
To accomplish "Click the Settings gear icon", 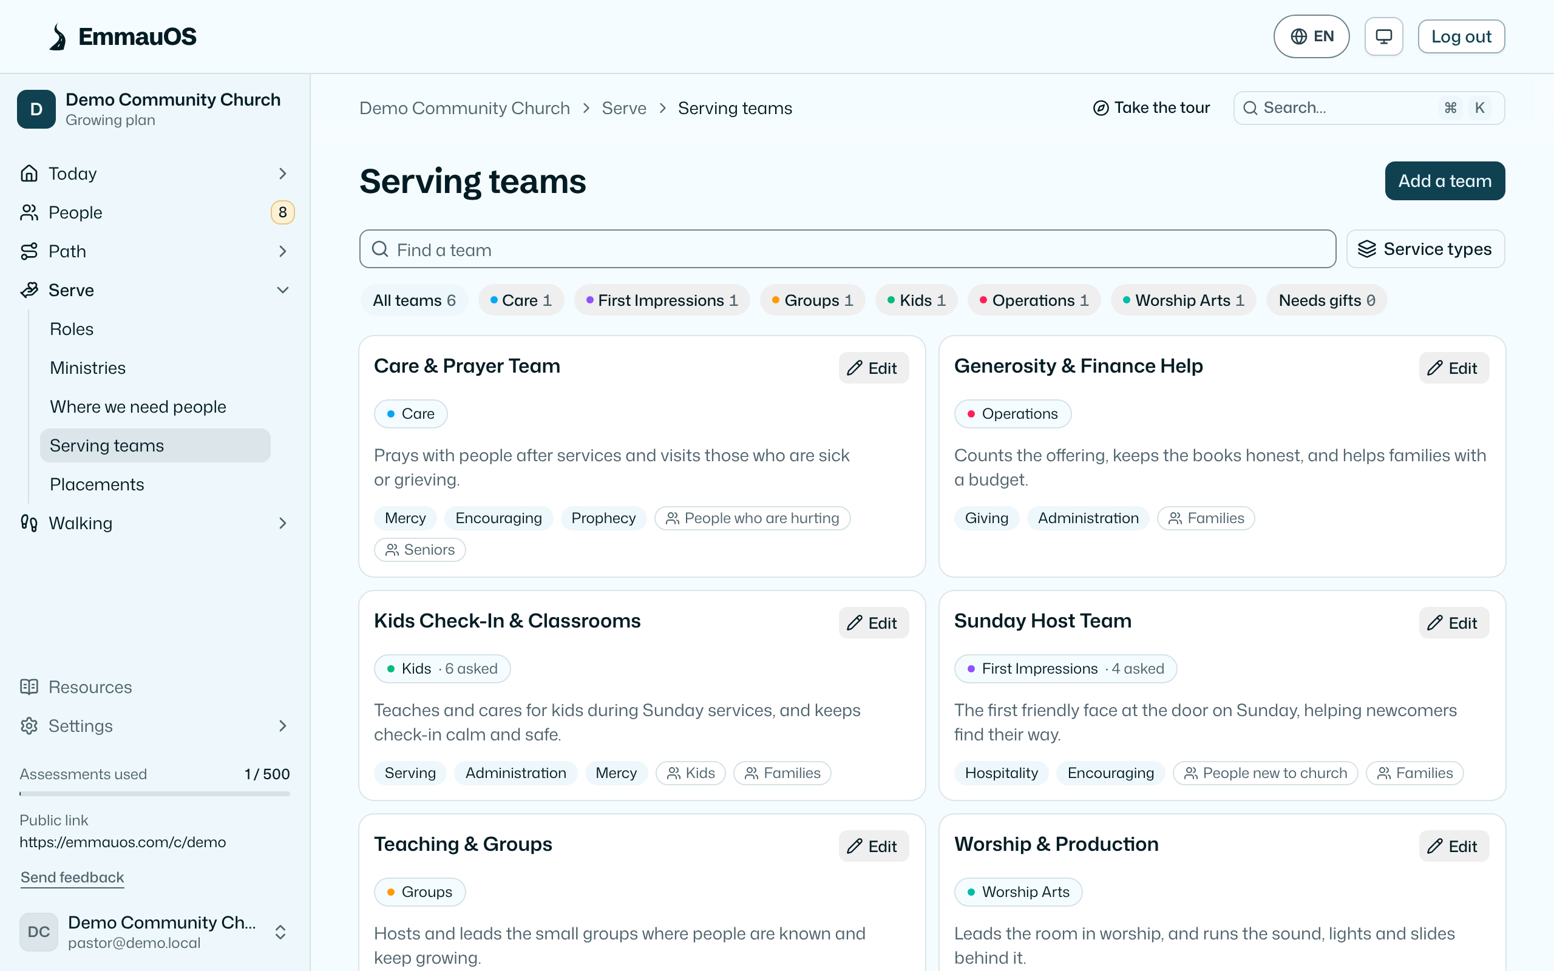I will 29,726.
